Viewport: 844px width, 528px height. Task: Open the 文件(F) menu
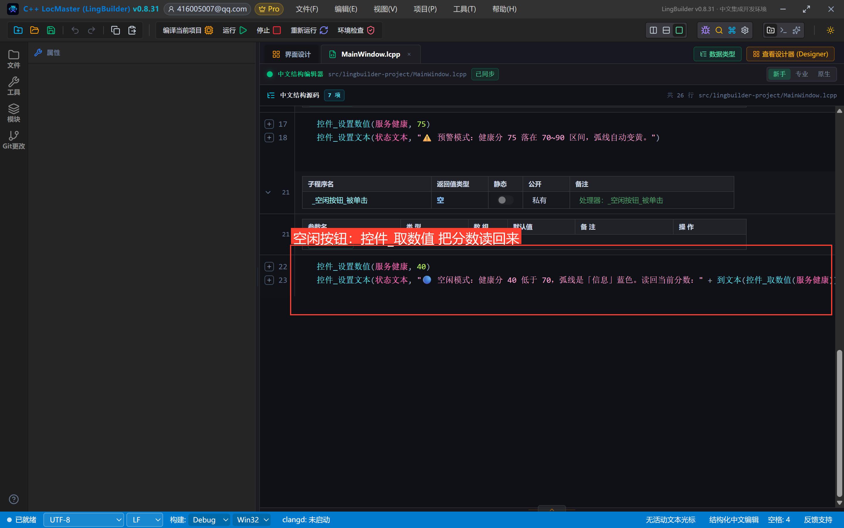[307, 9]
